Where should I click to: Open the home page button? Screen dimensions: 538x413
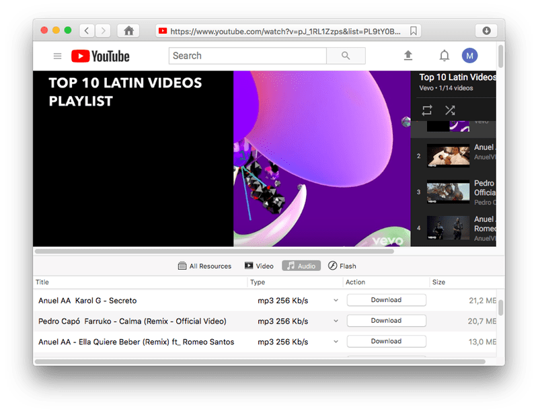coord(128,31)
